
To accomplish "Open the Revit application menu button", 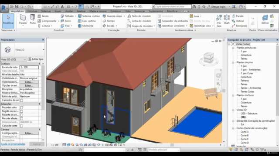I will [x=4, y=8].
